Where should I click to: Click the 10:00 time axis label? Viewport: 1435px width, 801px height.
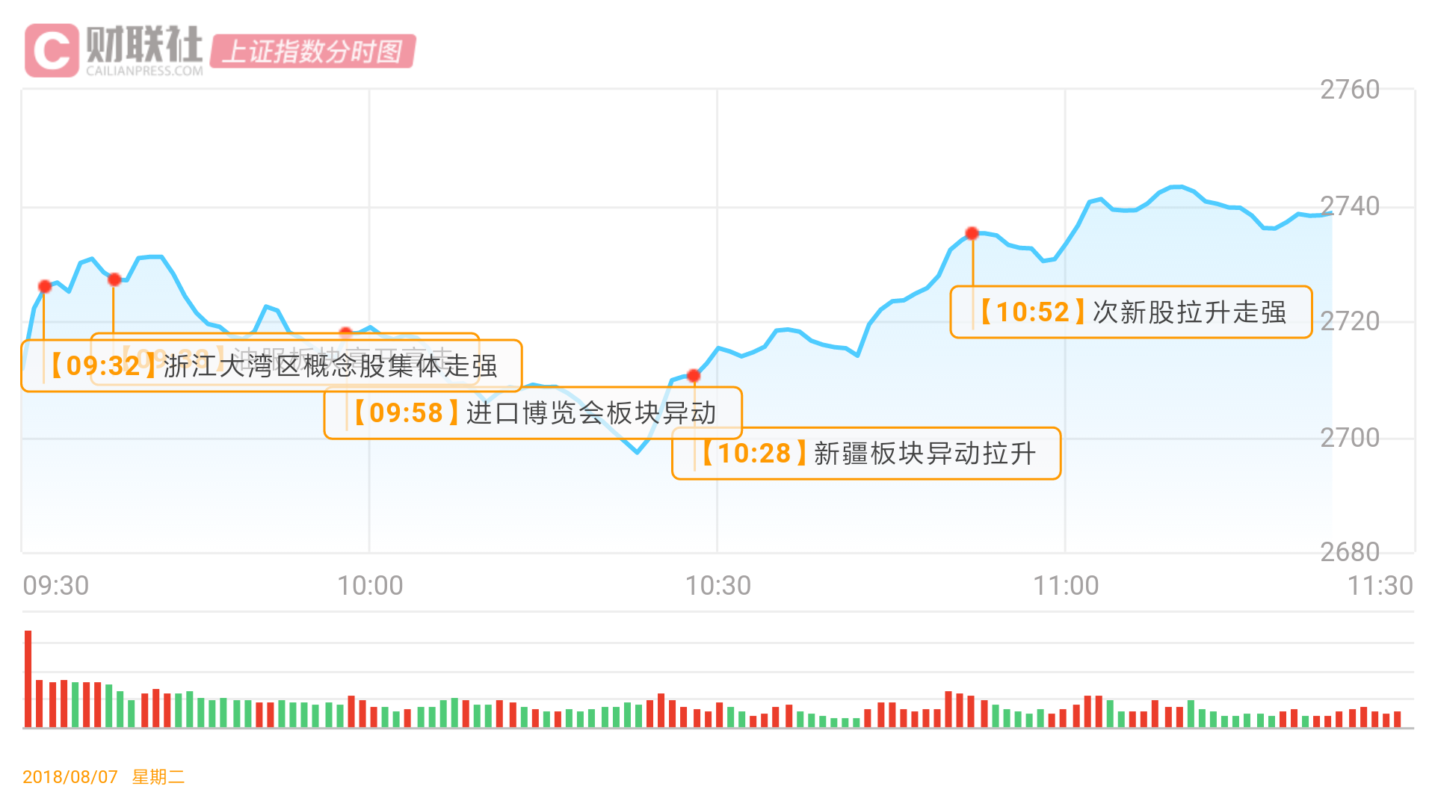tap(370, 586)
